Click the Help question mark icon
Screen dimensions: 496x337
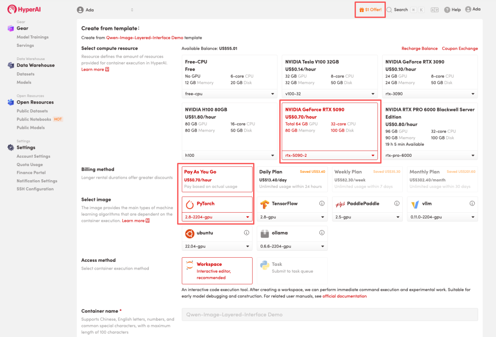point(447,10)
